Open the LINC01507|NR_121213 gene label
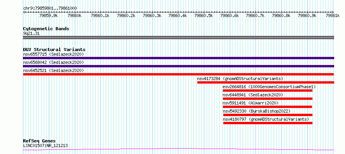Viewport: 345px width, 154px height. click(45, 145)
